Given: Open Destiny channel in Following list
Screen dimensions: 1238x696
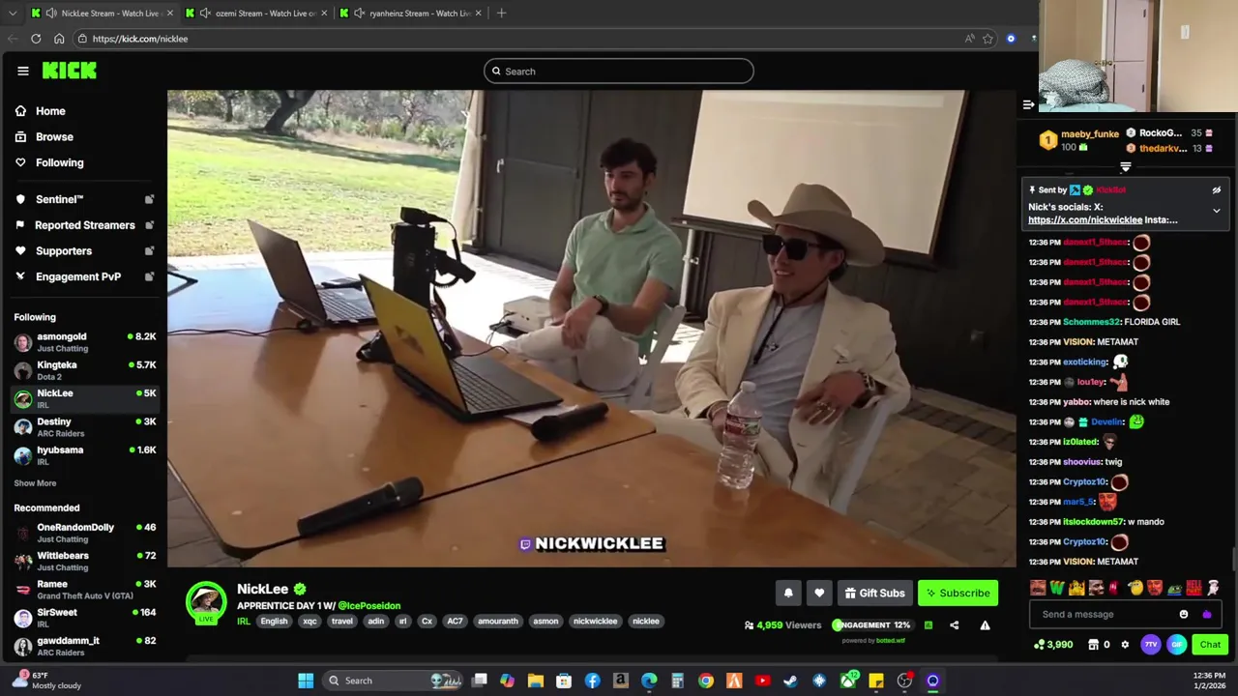Looking at the screenshot, I should 85,427.
